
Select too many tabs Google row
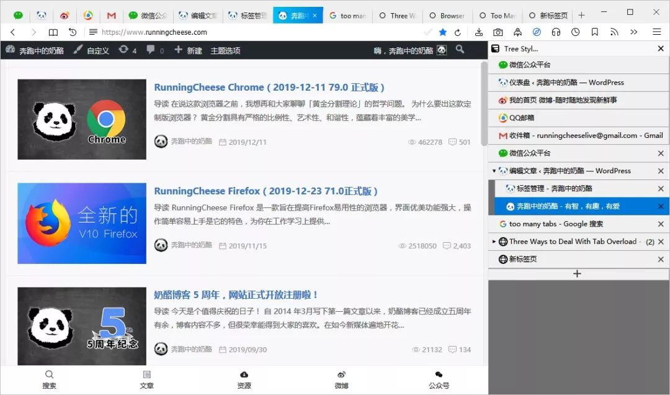point(579,224)
